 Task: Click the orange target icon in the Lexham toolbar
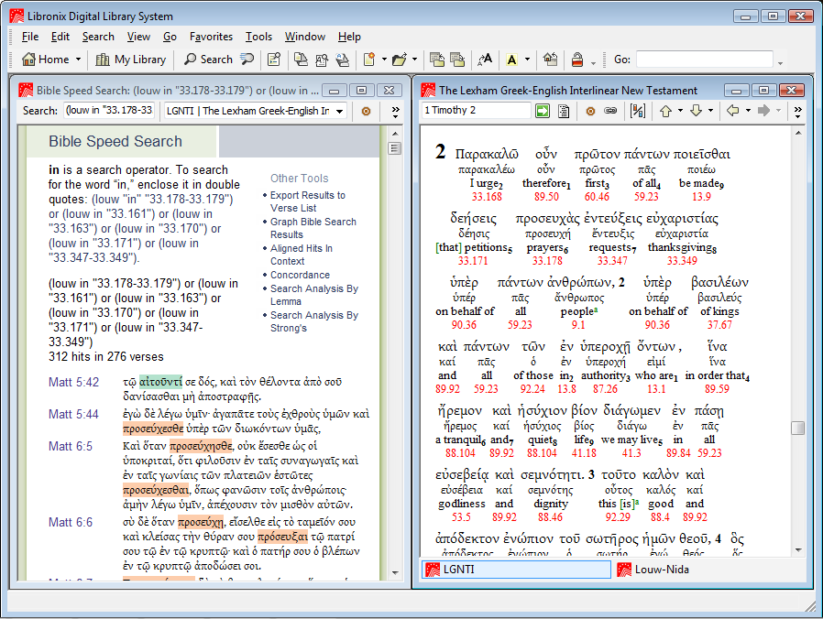click(x=590, y=111)
